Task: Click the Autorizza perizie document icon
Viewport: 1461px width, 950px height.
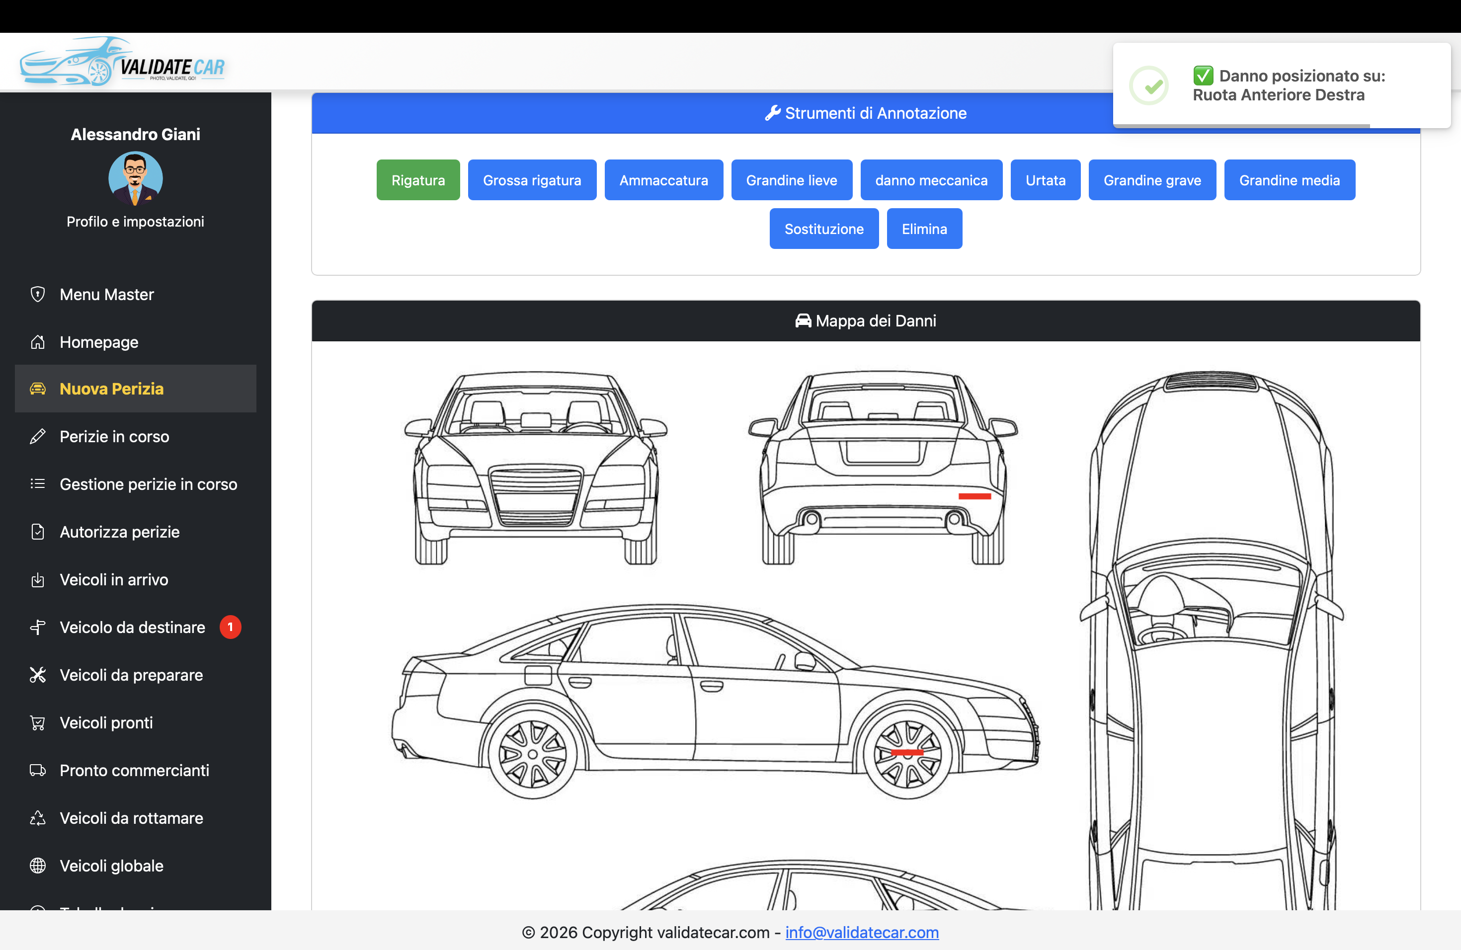Action: pyautogui.click(x=37, y=532)
